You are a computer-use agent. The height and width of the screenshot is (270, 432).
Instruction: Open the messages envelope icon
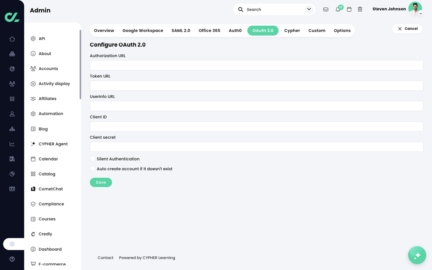(325, 9)
